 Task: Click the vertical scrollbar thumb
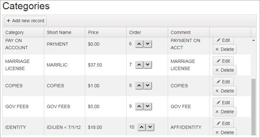click(253, 107)
